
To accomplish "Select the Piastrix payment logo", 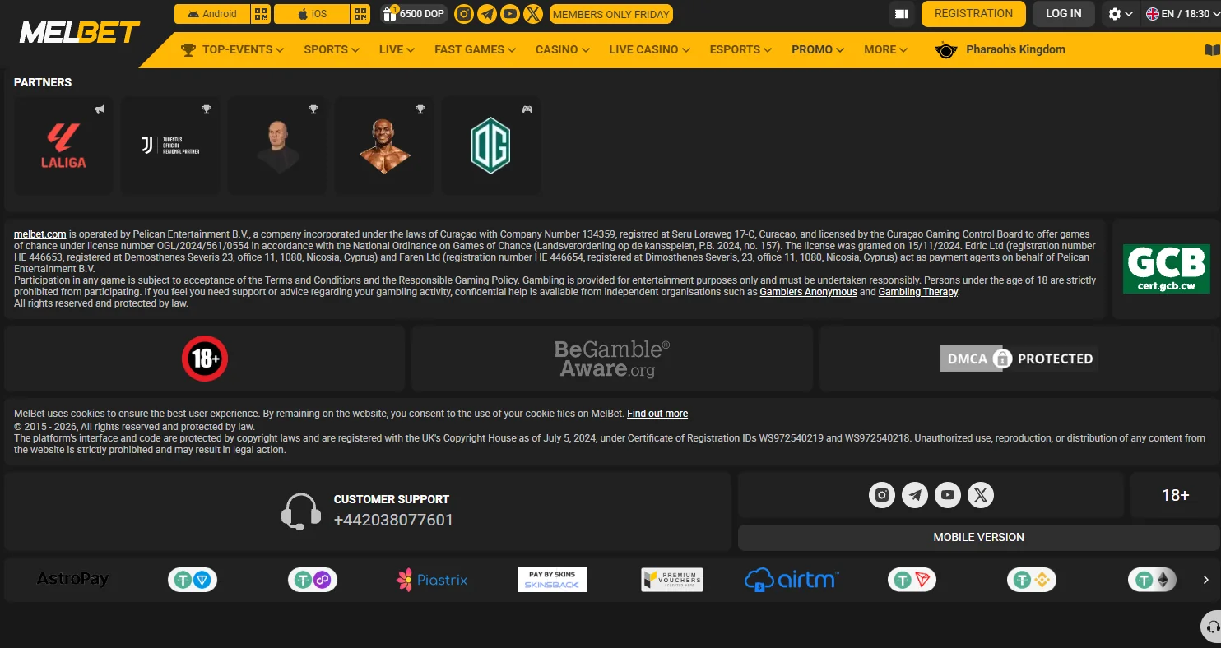I will (x=432, y=580).
